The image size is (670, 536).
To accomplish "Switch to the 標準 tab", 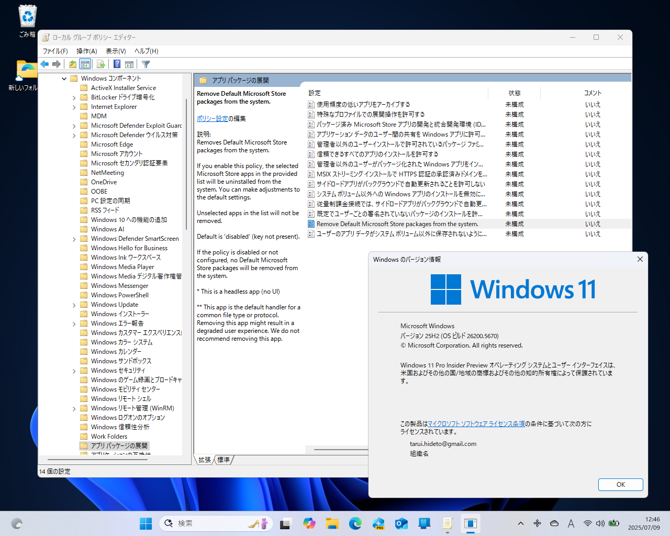I will coord(224,460).
